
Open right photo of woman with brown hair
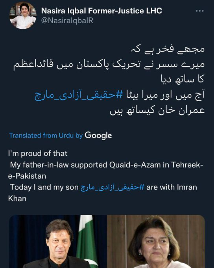[x=156, y=241]
